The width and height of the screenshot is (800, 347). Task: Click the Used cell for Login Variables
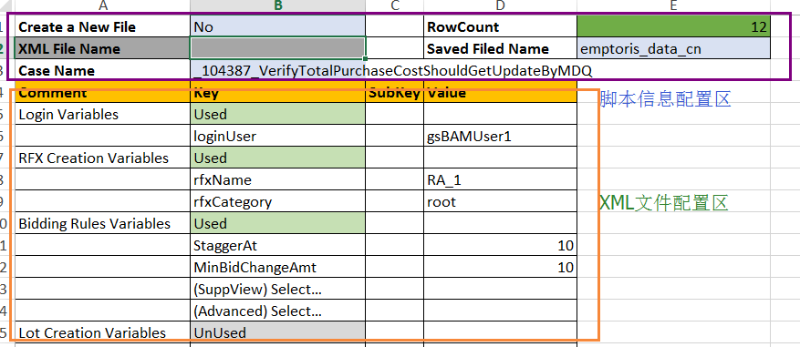pos(278,114)
